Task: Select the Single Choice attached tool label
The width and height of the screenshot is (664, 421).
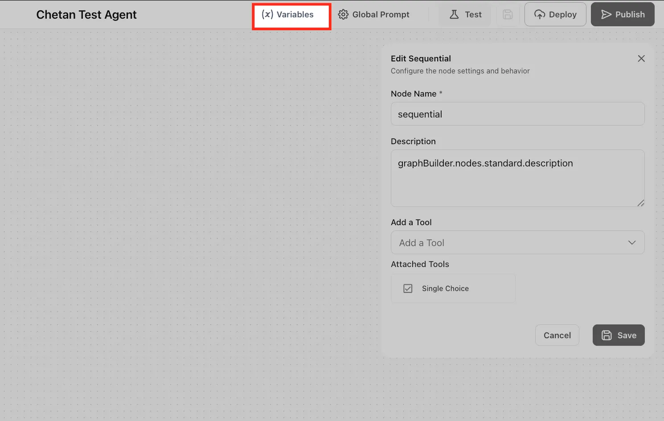Action: (x=445, y=288)
